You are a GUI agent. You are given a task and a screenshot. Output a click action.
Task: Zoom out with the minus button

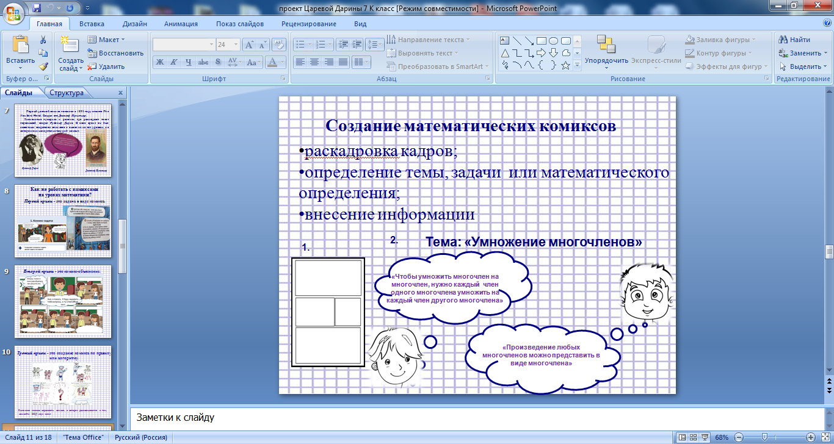click(739, 437)
